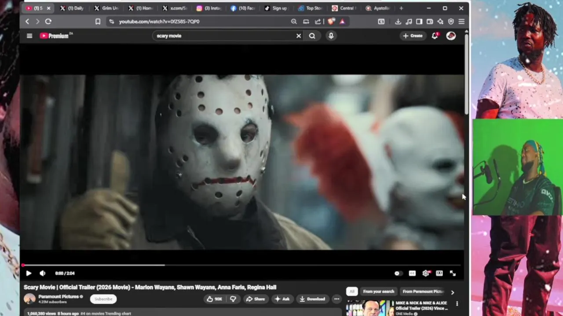
Task: Switch to the Facebook '(10)' tab
Action: 244,8
